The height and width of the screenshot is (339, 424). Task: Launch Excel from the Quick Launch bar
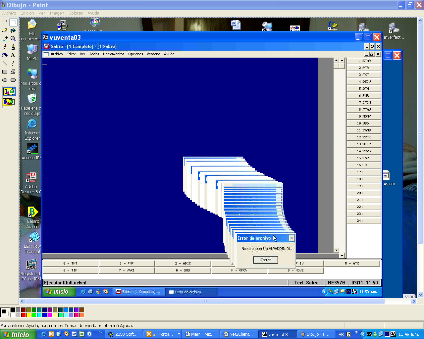point(82,334)
